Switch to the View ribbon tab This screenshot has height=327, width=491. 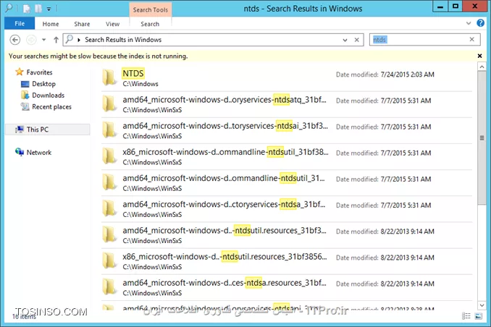point(112,24)
